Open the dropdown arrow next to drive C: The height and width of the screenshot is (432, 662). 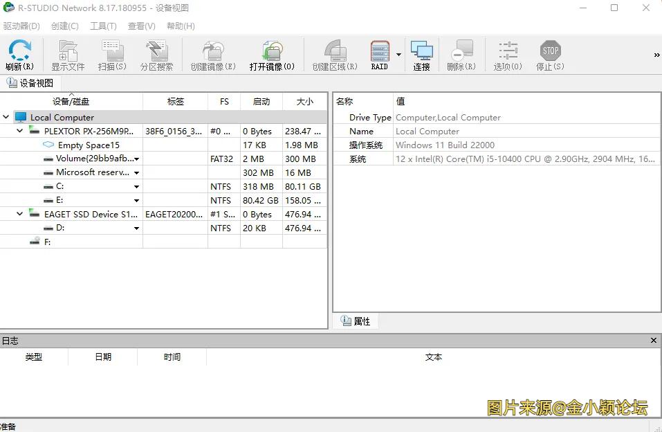(136, 186)
